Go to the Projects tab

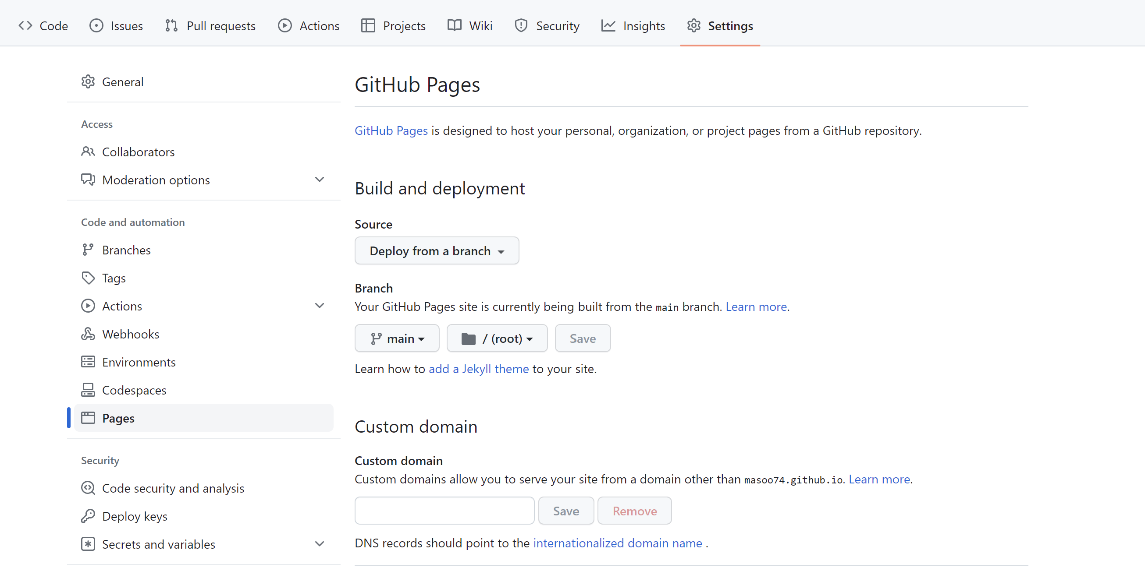pyautogui.click(x=393, y=26)
